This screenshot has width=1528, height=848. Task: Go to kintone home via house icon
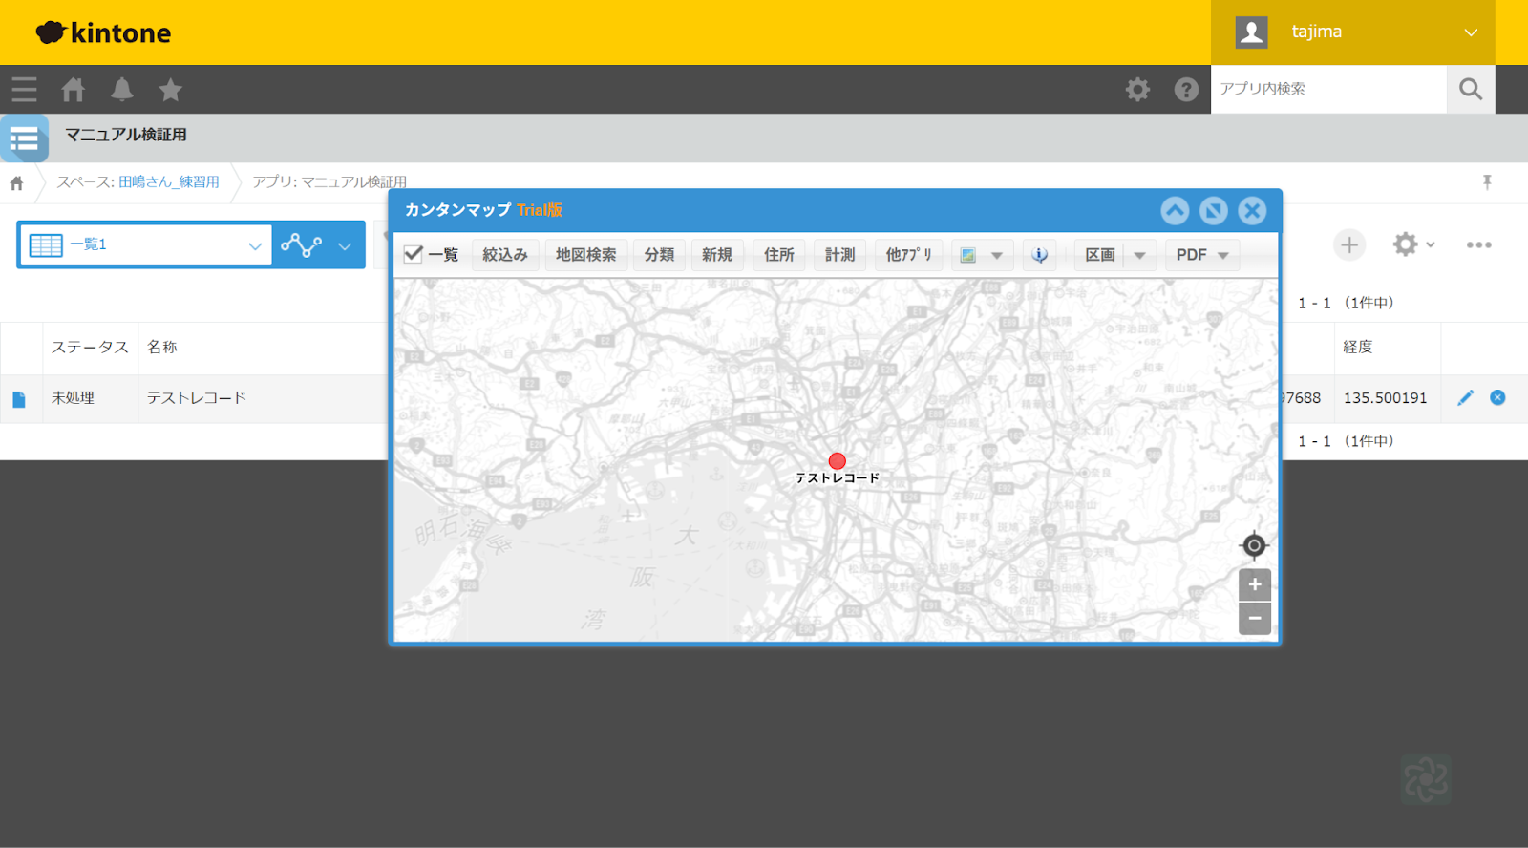tap(73, 90)
